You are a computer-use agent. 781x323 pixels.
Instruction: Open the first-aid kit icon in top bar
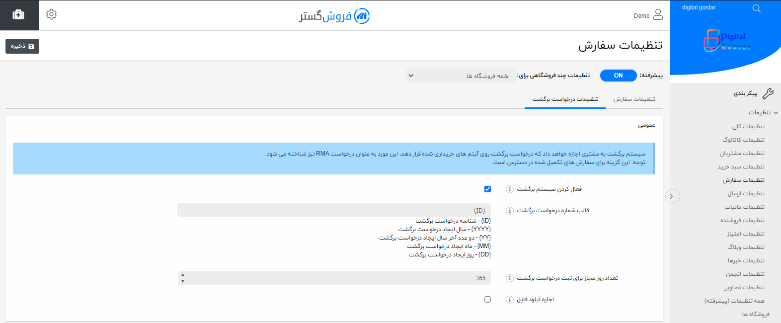click(18, 15)
